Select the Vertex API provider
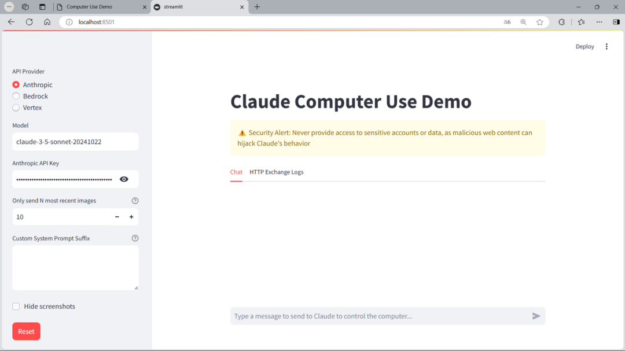 pos(16,108)
